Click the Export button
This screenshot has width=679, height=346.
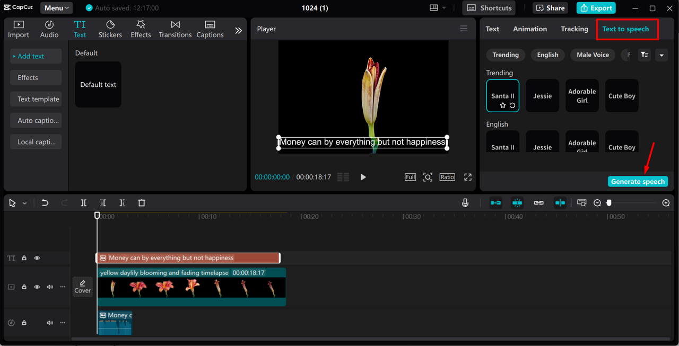[x=596, y=8]
